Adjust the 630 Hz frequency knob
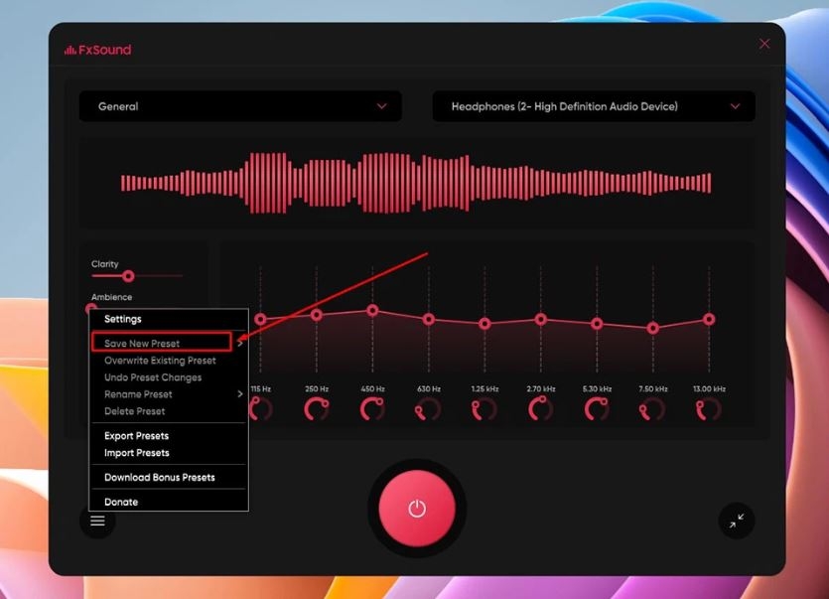 [x=428, y=409]
